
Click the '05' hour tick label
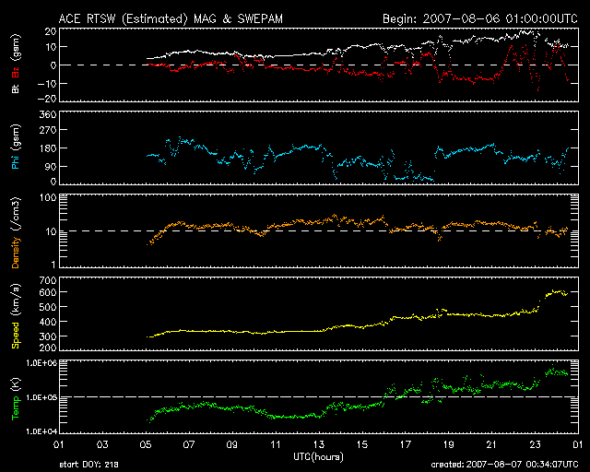tap(146, 444)
